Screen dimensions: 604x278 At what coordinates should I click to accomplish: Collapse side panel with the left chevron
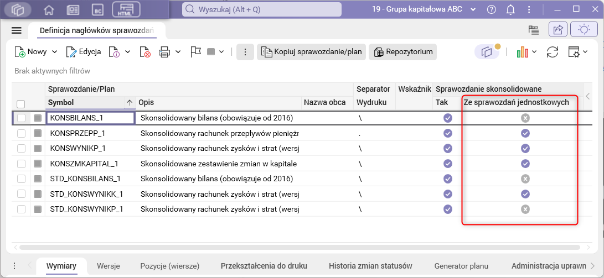click(588, 96)
